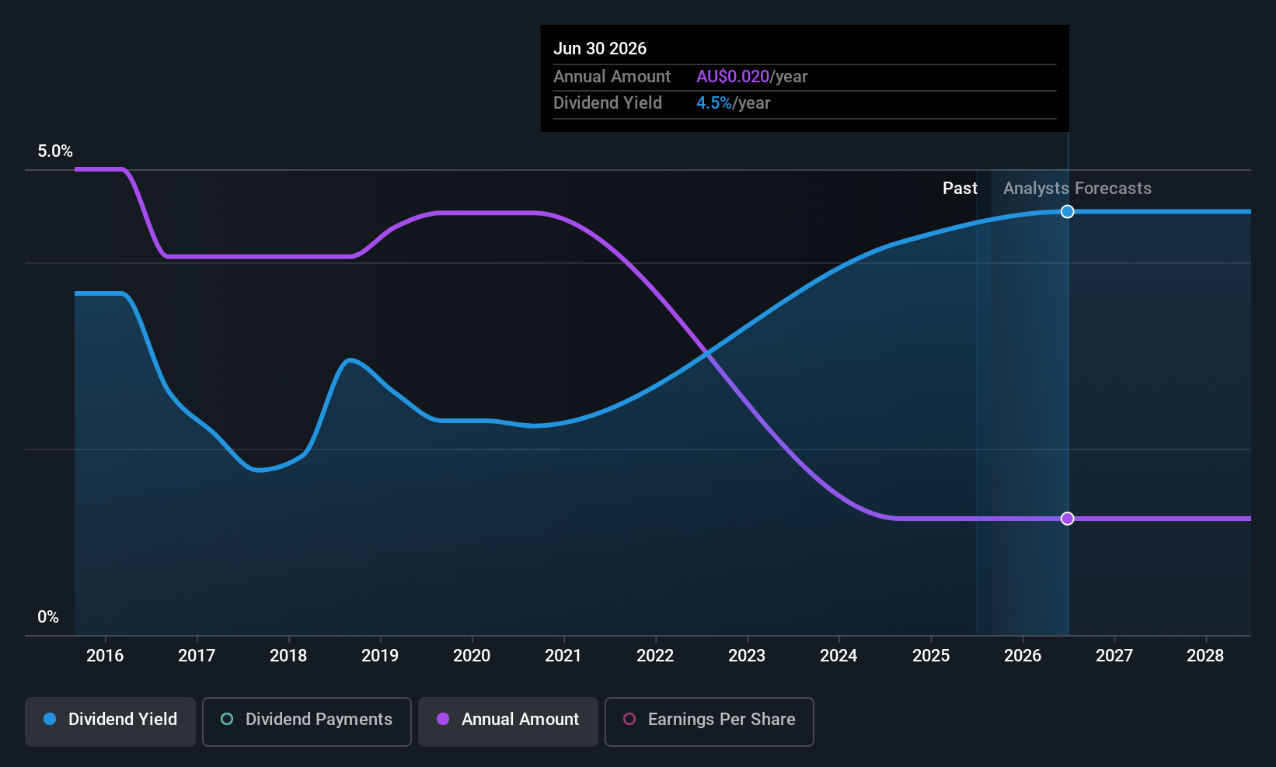Click the 2025 x-axis year label
1276x767 pixels.
pyautogui.click(x=931, y=656)
